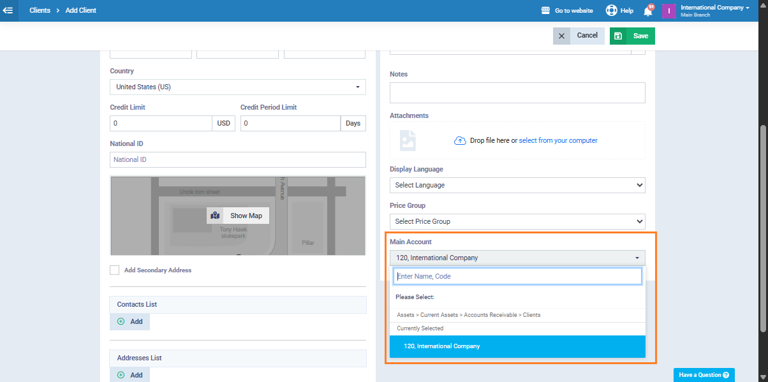Enable the Add Secondary Address checkbox
This screenshot has width=768, height=382.
coord(115,270)
